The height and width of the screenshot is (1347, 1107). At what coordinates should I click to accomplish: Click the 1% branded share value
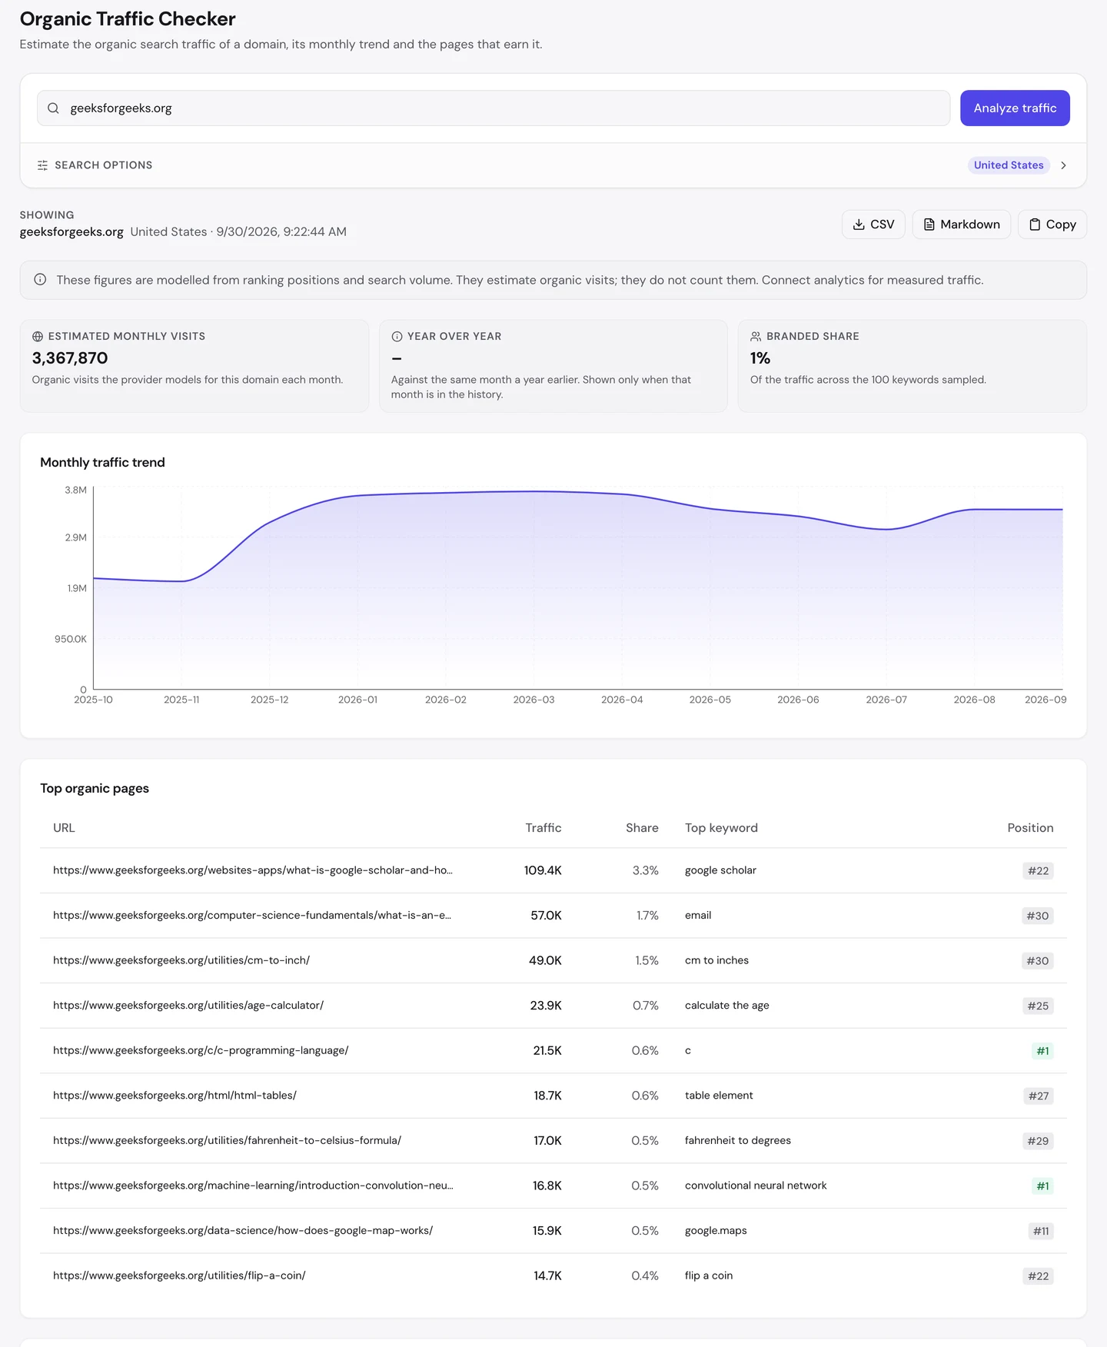(760, 358)
